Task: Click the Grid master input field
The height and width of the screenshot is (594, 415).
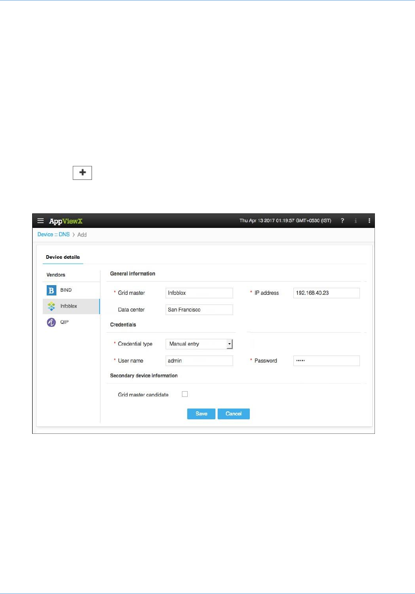Action: (199, 293)
